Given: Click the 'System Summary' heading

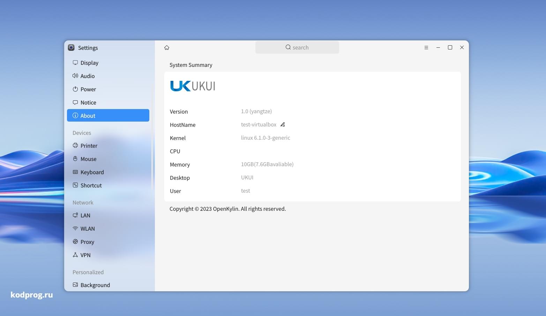Looking at the screenshot, I should tap(191, 65).
